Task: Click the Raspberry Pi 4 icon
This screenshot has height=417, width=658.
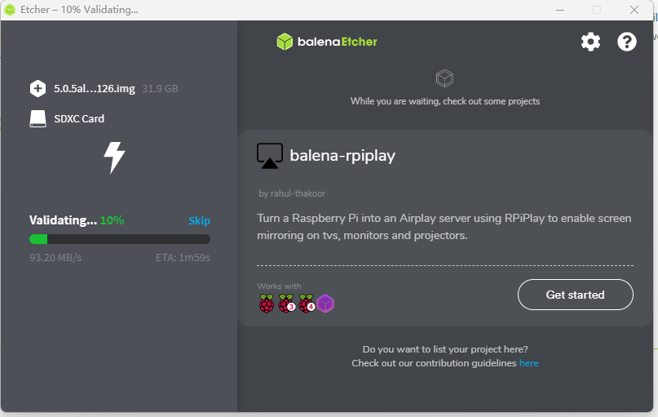Action: [x=307, y=304]
